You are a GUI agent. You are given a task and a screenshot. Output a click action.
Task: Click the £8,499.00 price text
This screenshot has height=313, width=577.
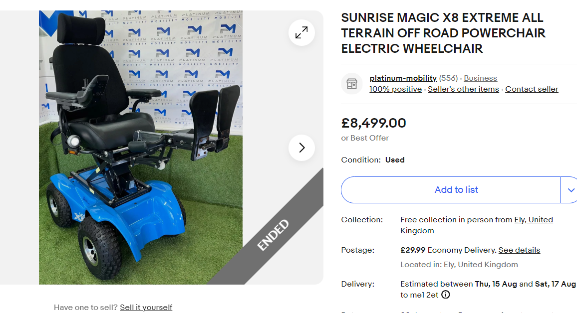coord(373,123)
